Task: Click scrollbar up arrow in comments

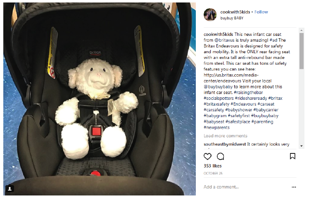Action: click(x=301, y=30)
